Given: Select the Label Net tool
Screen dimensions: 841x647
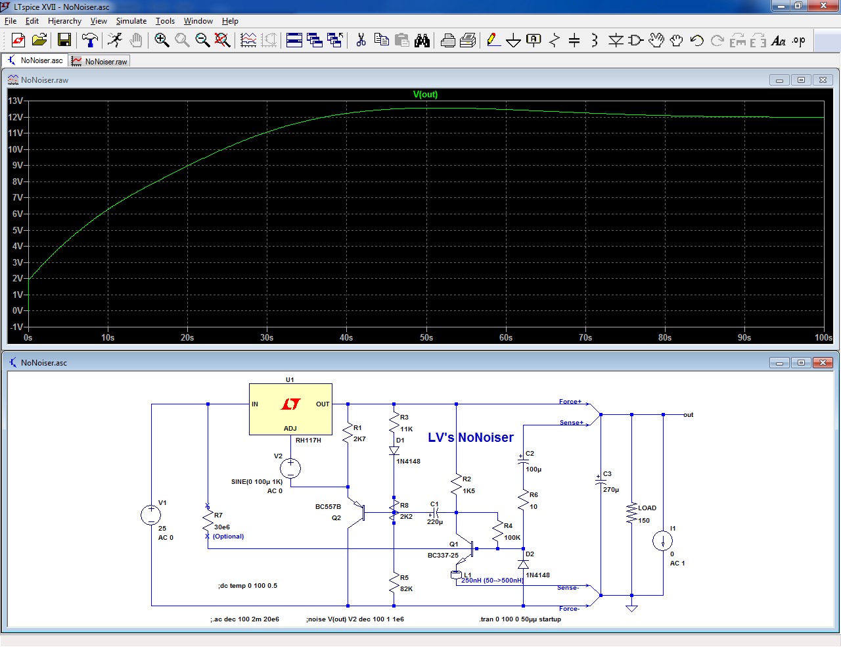Looking at the screenshot, I should (x=534, y=40).
